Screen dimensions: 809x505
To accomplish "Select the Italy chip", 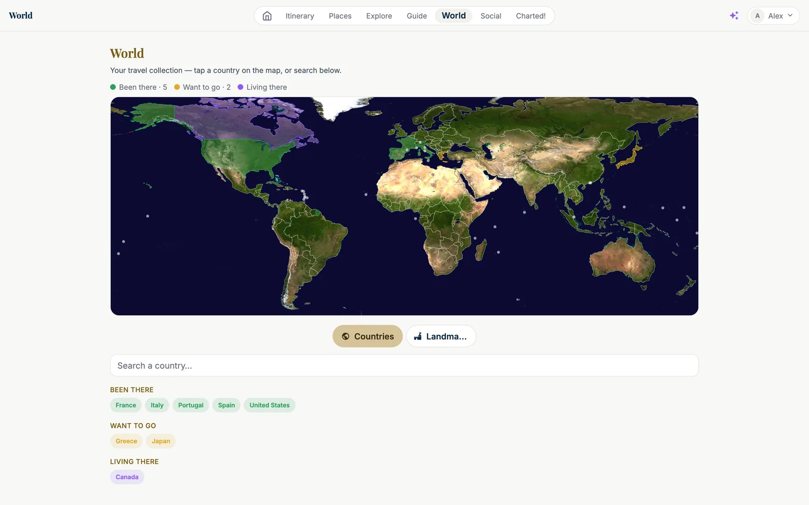I will 157,405.
